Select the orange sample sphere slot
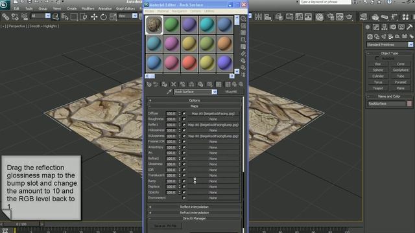Screen dimensions: 415x233 [x=225, y=43]
